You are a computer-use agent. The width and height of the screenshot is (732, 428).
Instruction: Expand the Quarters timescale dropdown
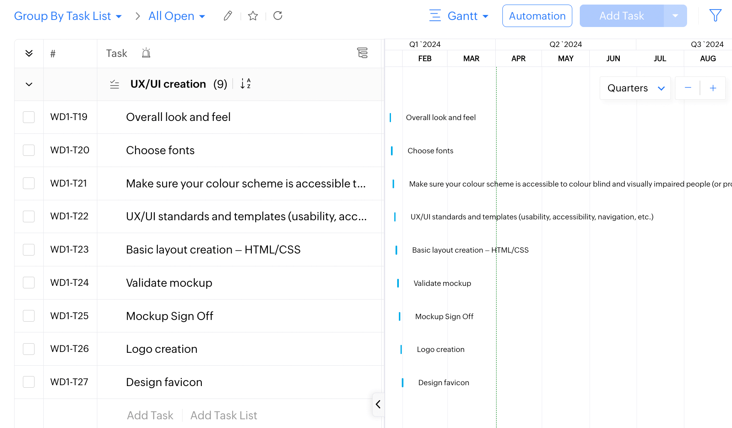coord(635,88)
